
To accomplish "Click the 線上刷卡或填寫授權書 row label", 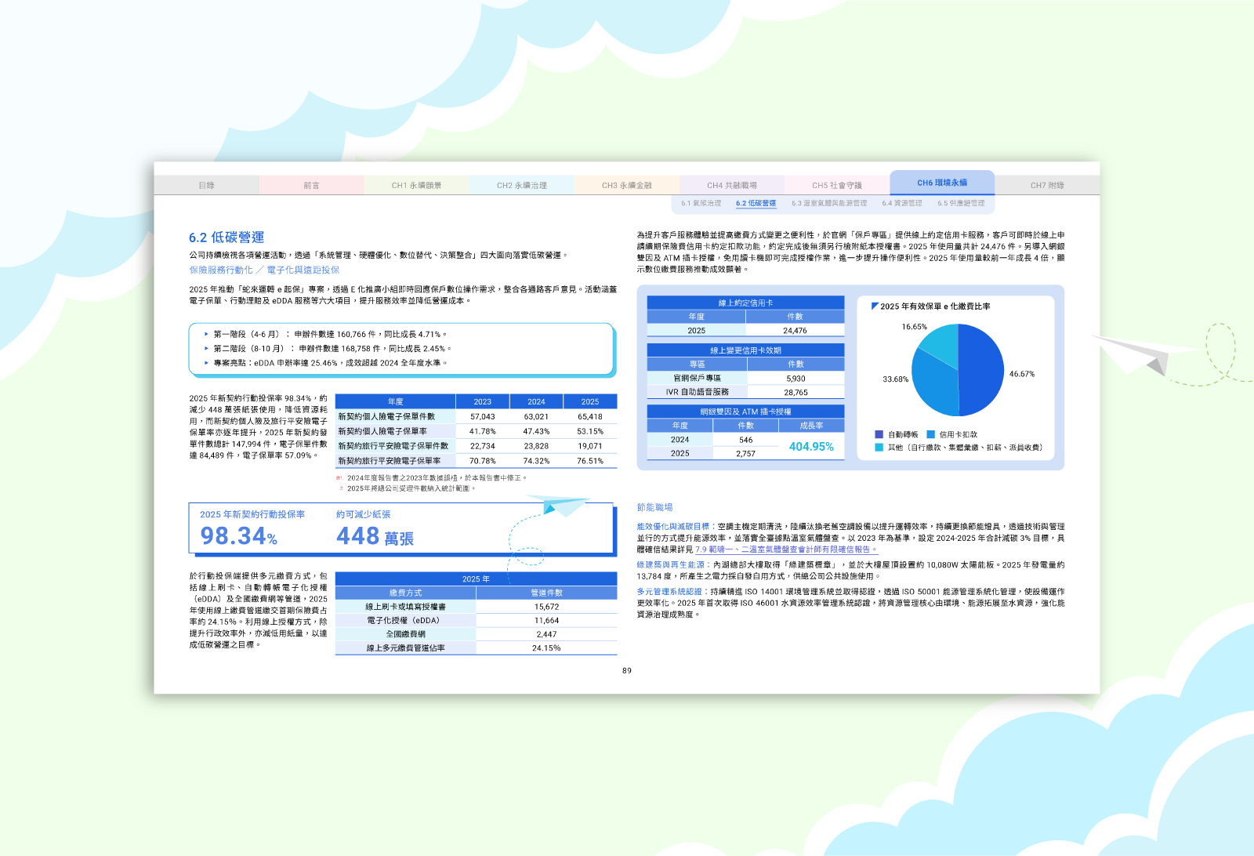I will [x=405, y=607].
